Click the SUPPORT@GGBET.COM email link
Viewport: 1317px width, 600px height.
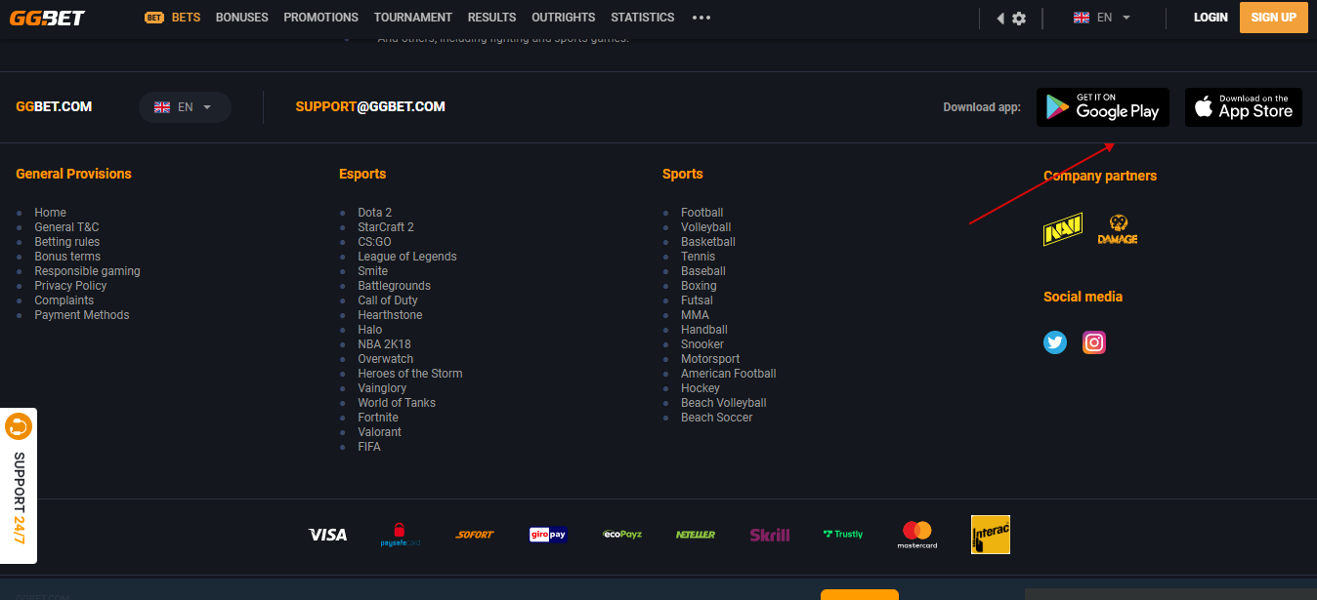coord(370,106)
